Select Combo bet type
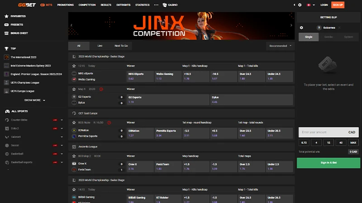This screenshot has height=203, width=362. pyautogui.click(x=329, y=37)
